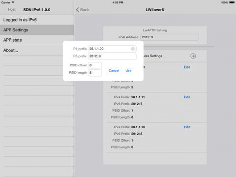The image size is (236, 177).
Task: Click the IPv4 Prefix value 20.1.1.11
Action: (138, 97)
